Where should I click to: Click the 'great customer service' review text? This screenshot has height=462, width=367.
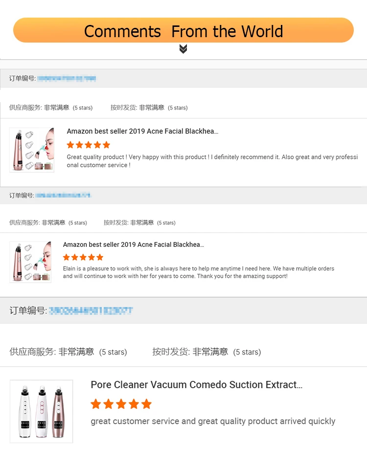(x=213, y=421)
